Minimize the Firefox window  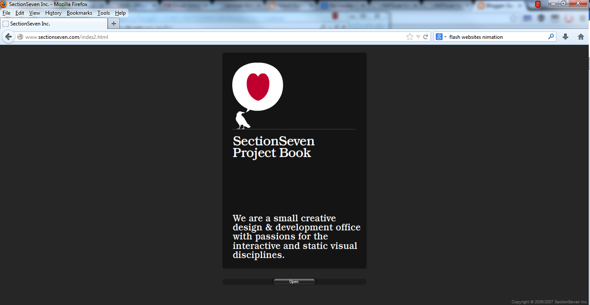[554, 3]
